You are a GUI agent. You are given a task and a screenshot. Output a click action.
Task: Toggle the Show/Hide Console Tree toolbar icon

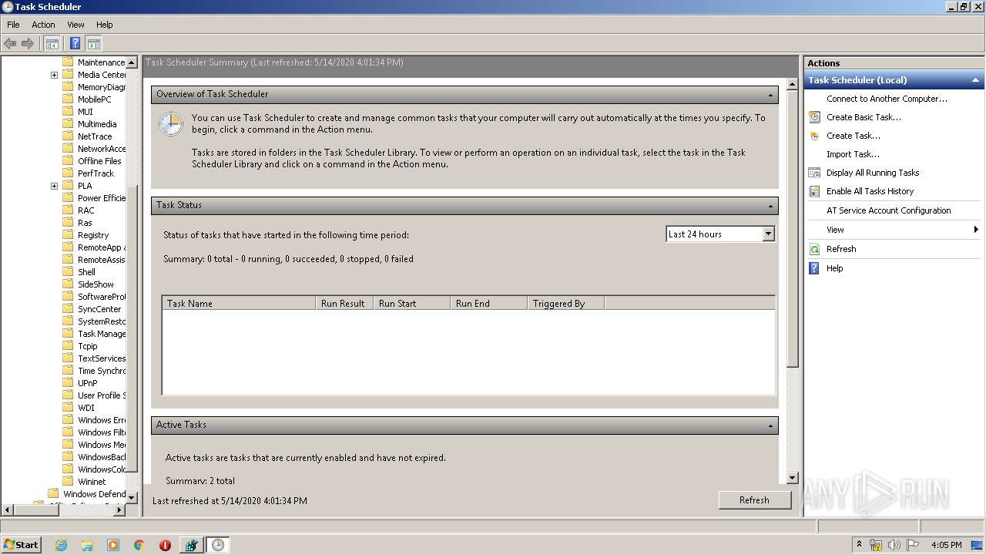(x=52, y=43)
